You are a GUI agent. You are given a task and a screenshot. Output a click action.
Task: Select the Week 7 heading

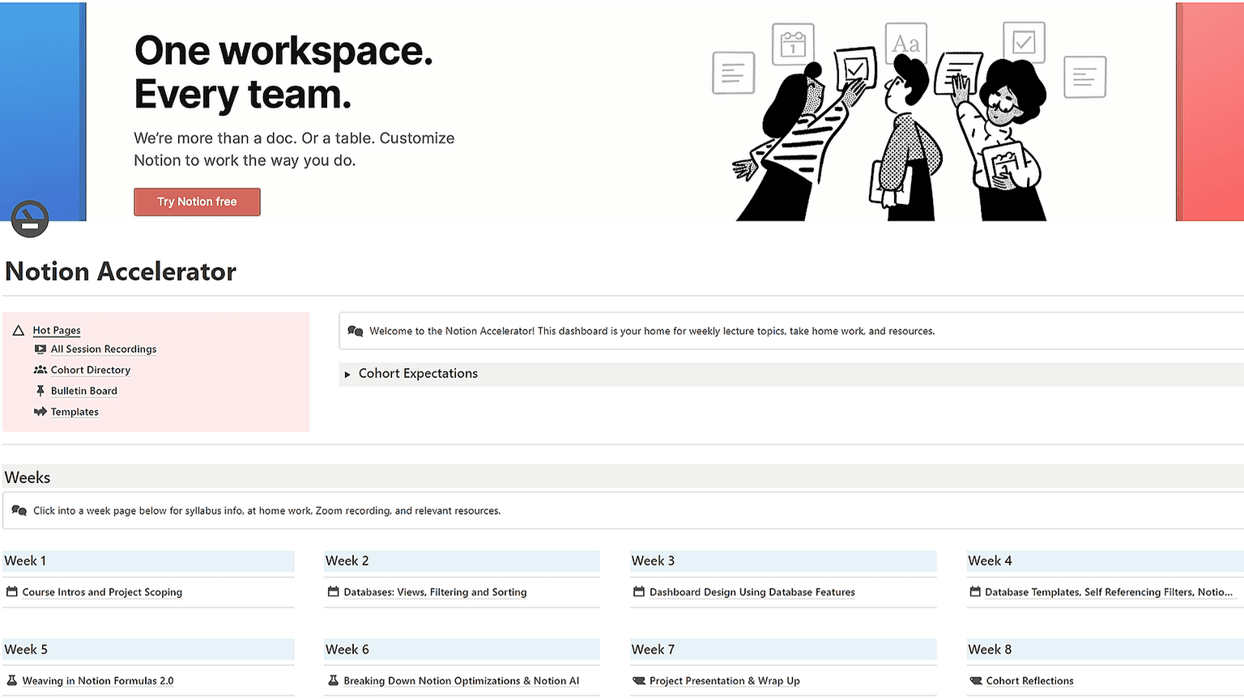coord(653,650)
